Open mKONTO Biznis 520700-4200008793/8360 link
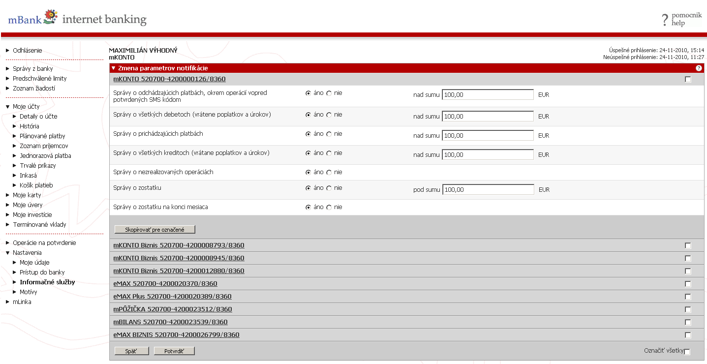 179,245
